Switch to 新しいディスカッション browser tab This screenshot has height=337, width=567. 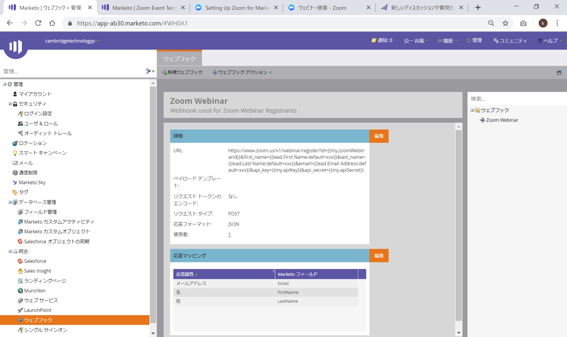tap(422, 8)
